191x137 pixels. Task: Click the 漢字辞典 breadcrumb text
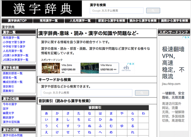pos(8,27)
